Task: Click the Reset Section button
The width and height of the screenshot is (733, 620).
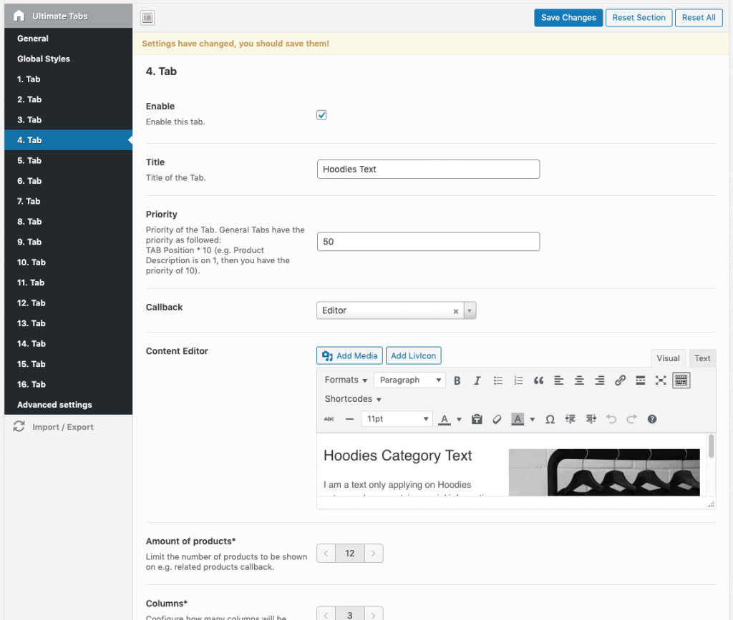Action: 639,18
